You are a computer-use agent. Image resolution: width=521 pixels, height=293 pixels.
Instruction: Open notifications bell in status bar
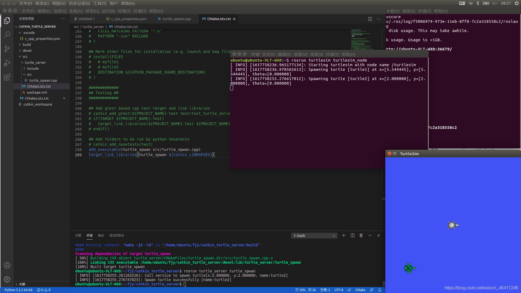tap(380, 290)
